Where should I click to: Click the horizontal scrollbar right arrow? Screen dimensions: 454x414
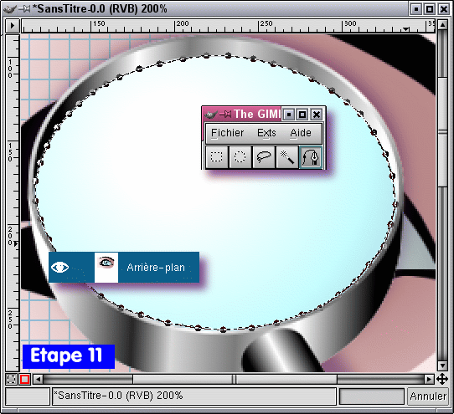click(x=429, y=379)
